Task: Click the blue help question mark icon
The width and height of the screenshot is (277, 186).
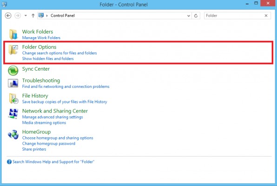Action: click(9, 162)
